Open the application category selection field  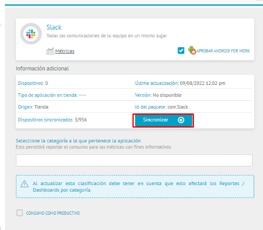[x=134, y=160]
